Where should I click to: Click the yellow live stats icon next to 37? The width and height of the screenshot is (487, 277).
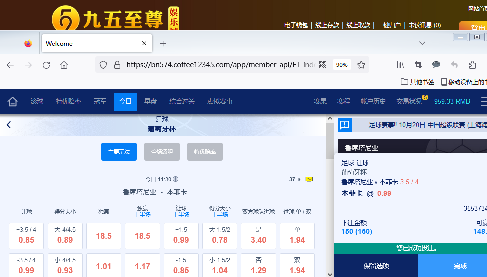point(309,179)
